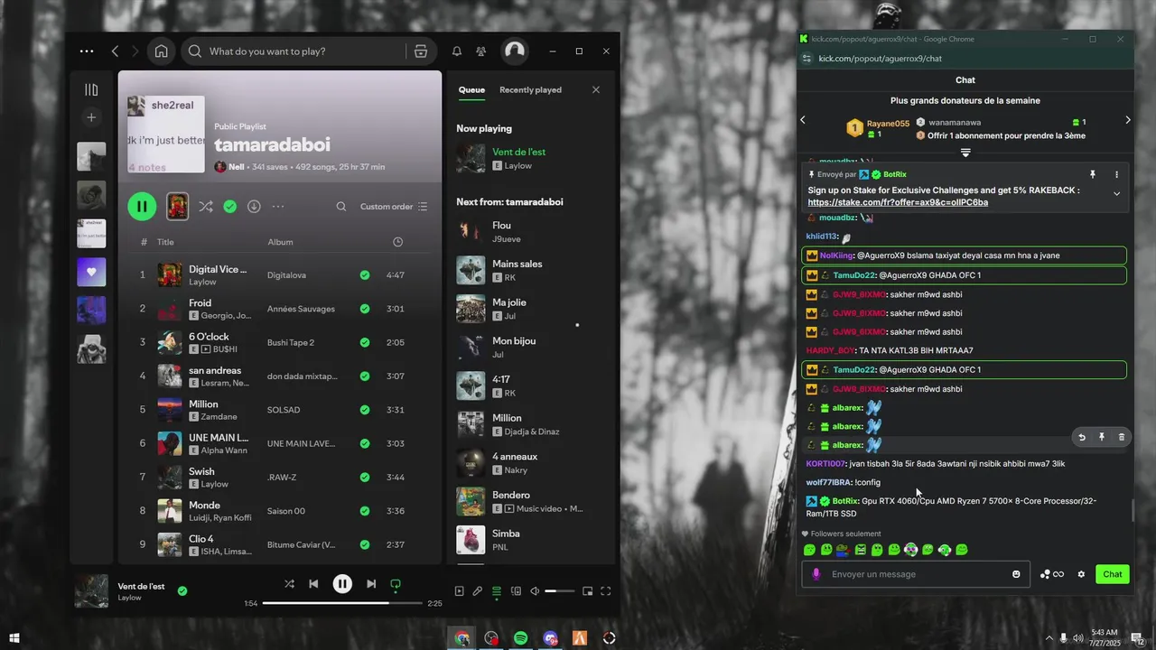Create playlist with the plus icon in sidebar
The height and width of the screenshot is (650, 1156).
91,117
